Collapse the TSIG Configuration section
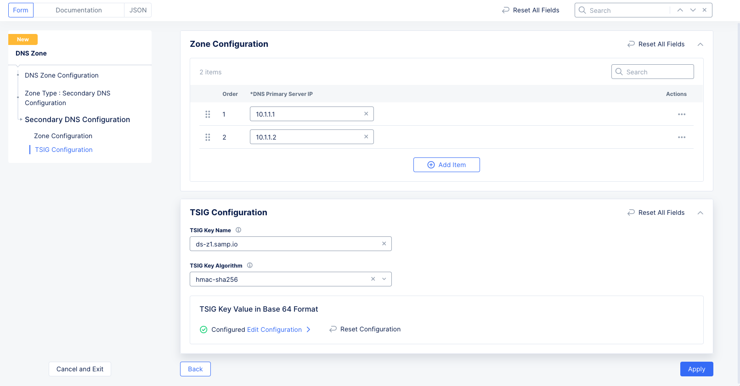 click(x=700, y=213)
